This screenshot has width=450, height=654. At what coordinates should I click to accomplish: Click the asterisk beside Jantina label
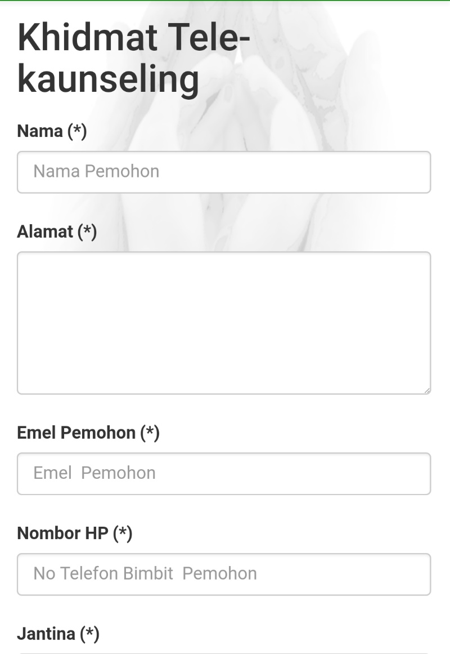click(x=89, y=631)
